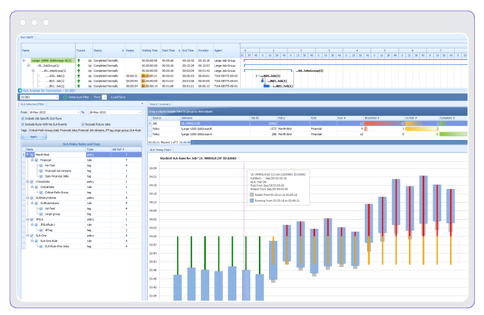Uncheck the Critical-Path-Group tag checkbox
The width and height of the screenshot is (484, 315).
click(x=41, y=192)
